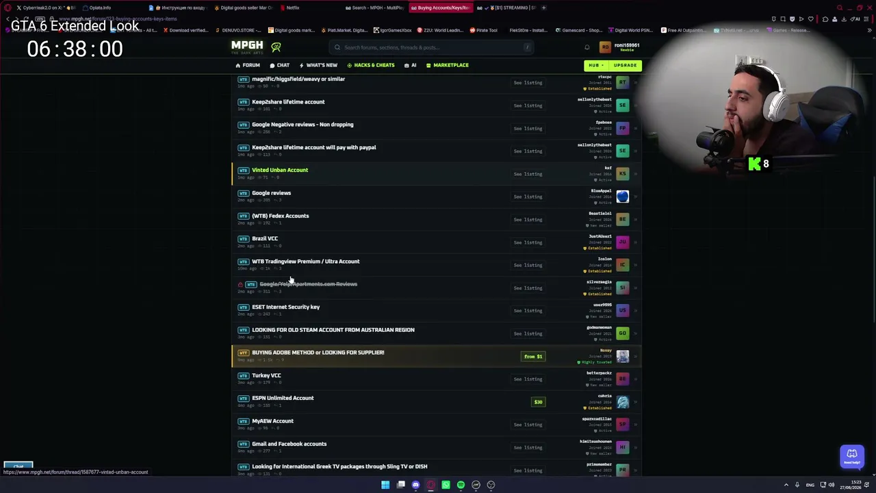The image size is (876, 493).
Task: Open the DENUVO.STORE bookmark
Action: (240, 30)
